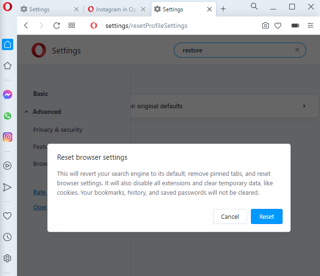Image resolution: width=320 pixels, height=276 pixels.
Task: Click Cancel in reset dialog
Action: 230,216
